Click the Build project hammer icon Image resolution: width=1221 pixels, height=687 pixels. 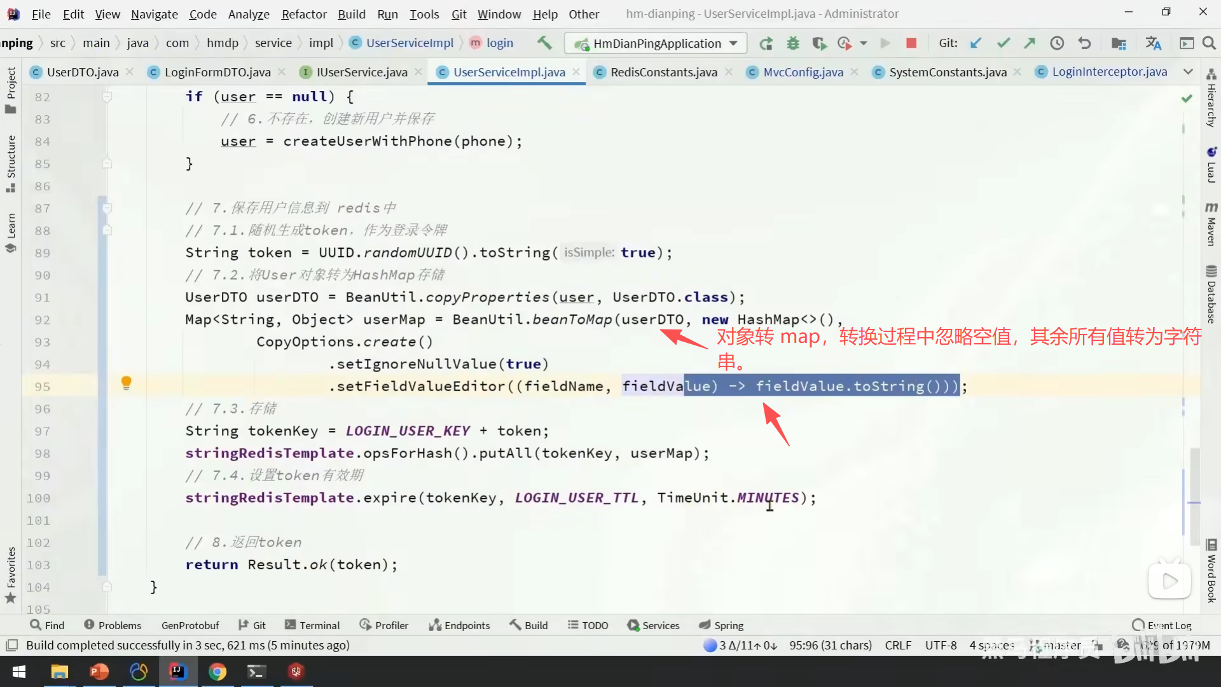point(544,43)
